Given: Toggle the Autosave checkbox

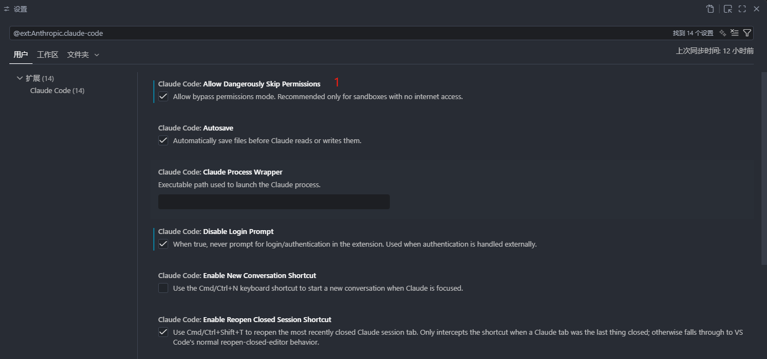Looking at the screenshot, I should click(163, 140).
